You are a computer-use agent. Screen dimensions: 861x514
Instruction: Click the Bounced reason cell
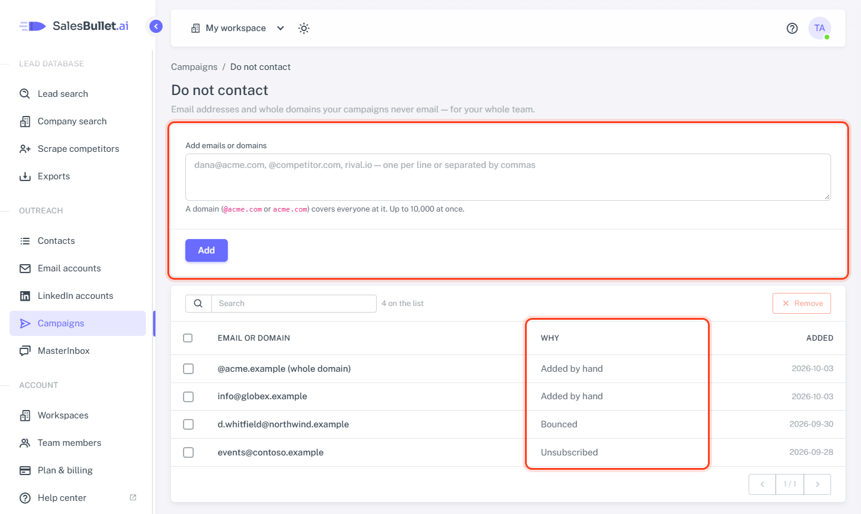(559, 424)
